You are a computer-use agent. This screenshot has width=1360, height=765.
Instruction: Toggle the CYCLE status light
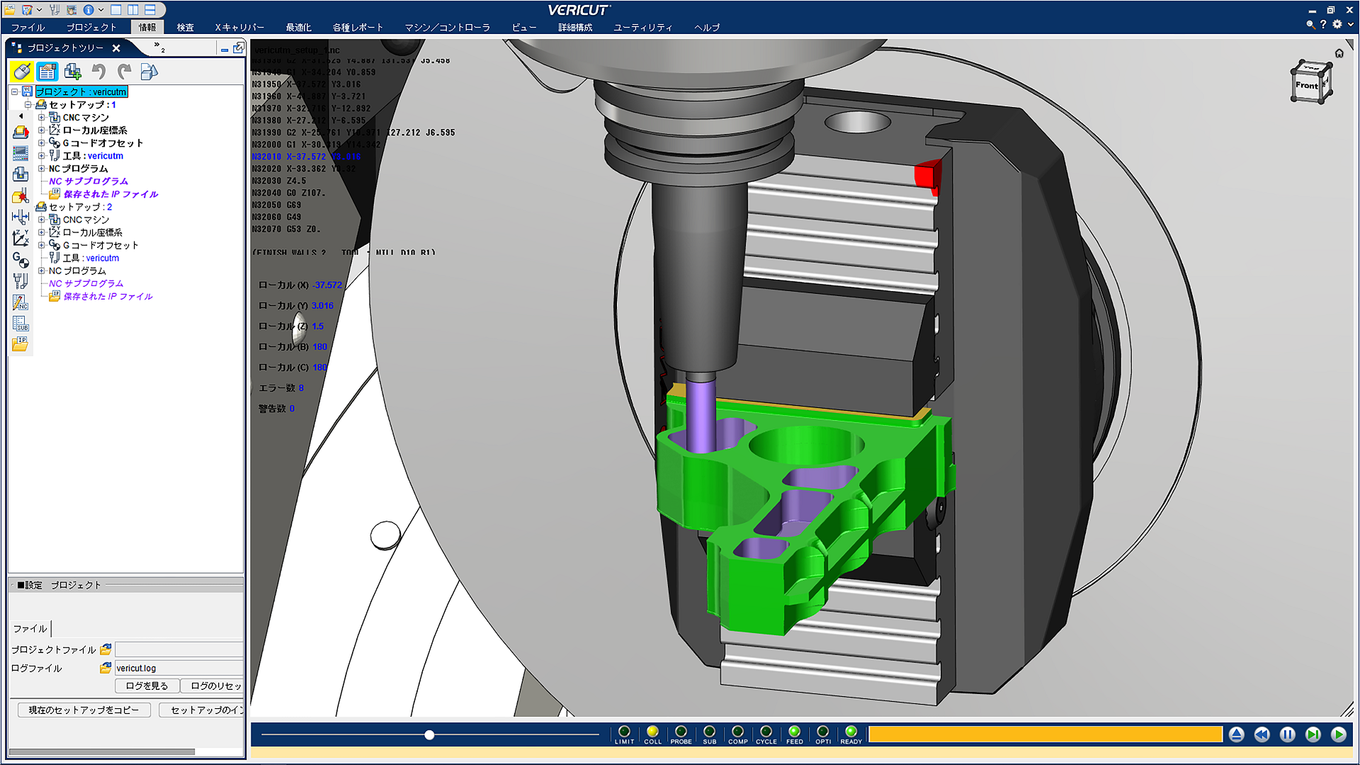click(766, 732)
